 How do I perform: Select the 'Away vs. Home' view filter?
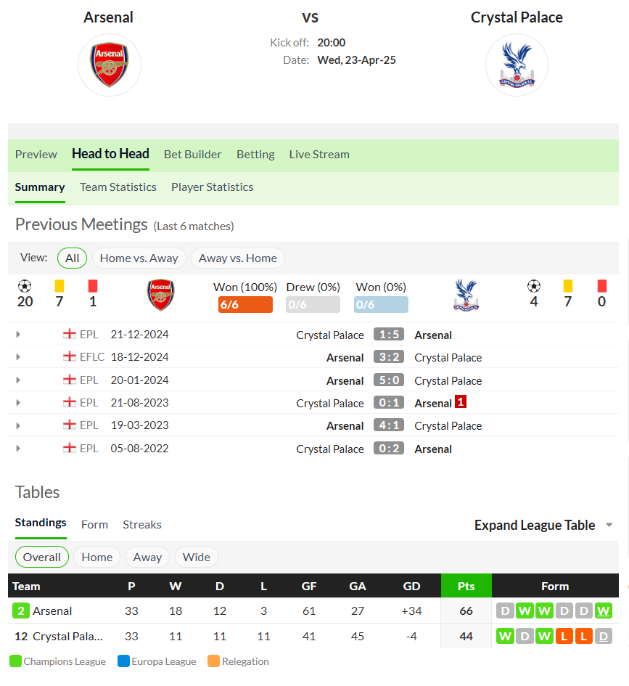pos(238,258)
